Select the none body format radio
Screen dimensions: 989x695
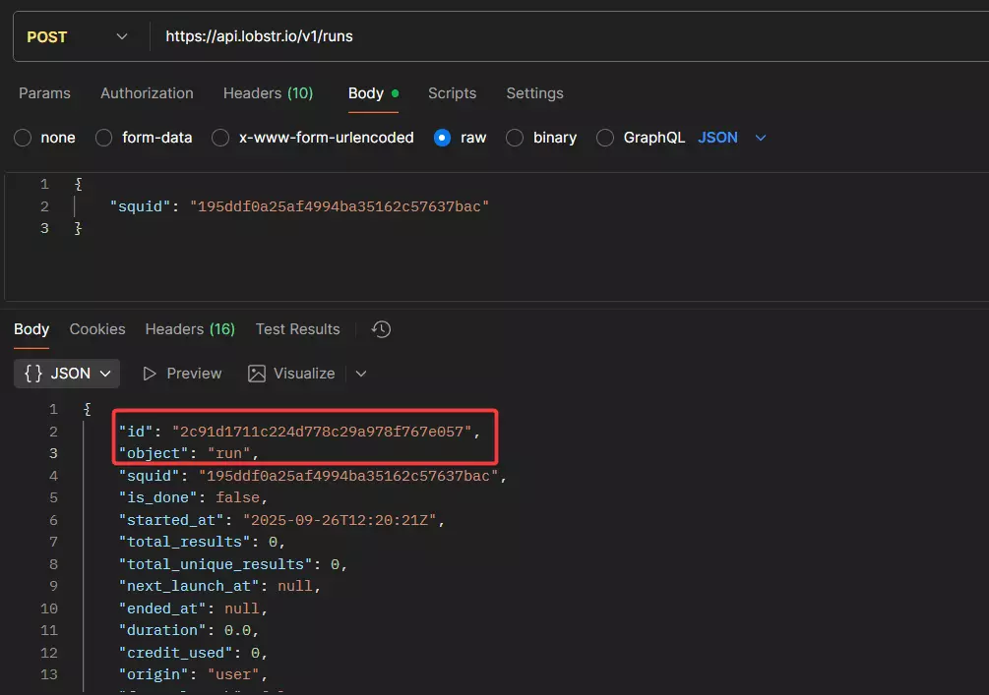22,138
